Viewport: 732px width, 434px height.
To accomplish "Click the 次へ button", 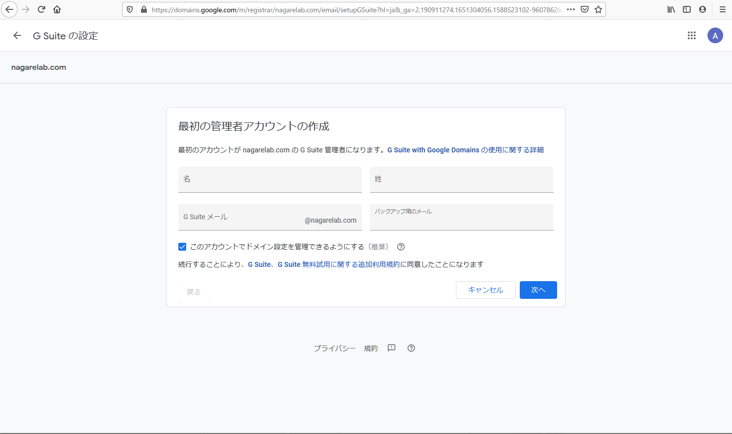I will coord(538,290).
